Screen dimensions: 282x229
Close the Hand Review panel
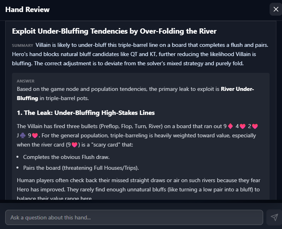pyautogui.click(x=276, y=9)
